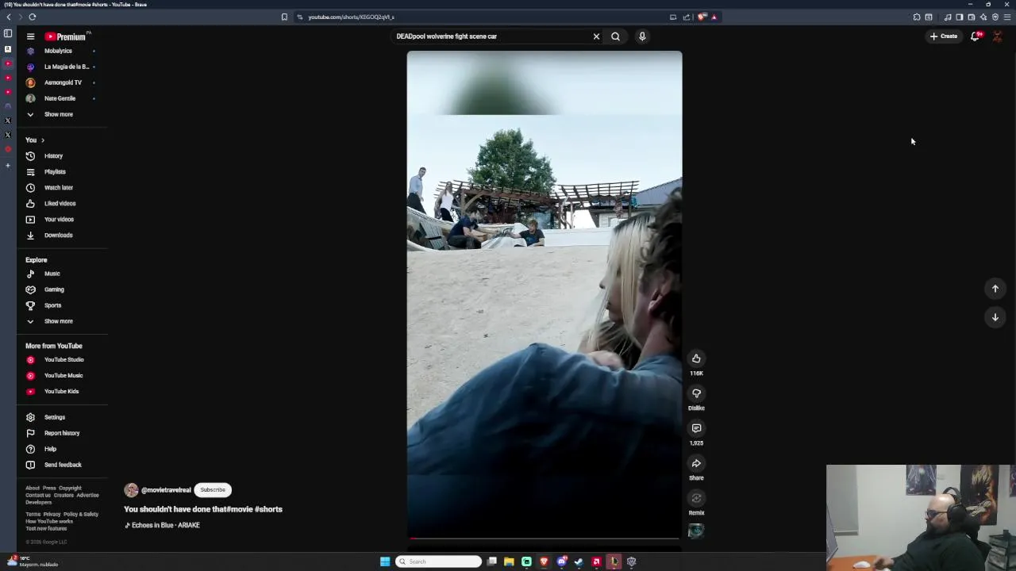
Task: Clear the search box text
Action: [596, 36]
